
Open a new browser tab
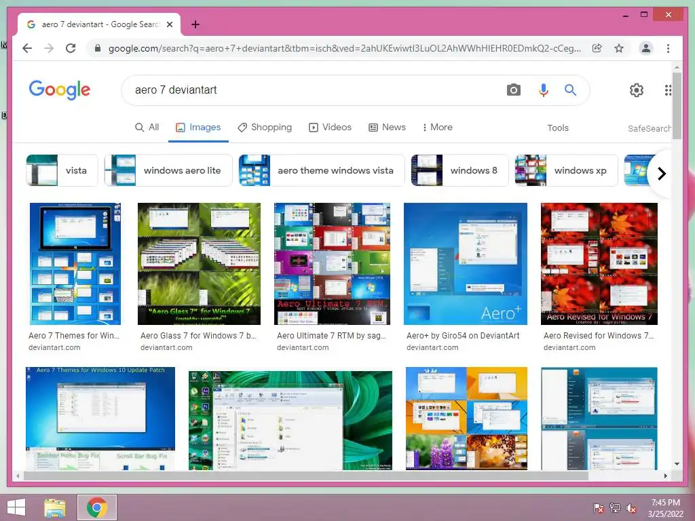[x=195, y=24]
